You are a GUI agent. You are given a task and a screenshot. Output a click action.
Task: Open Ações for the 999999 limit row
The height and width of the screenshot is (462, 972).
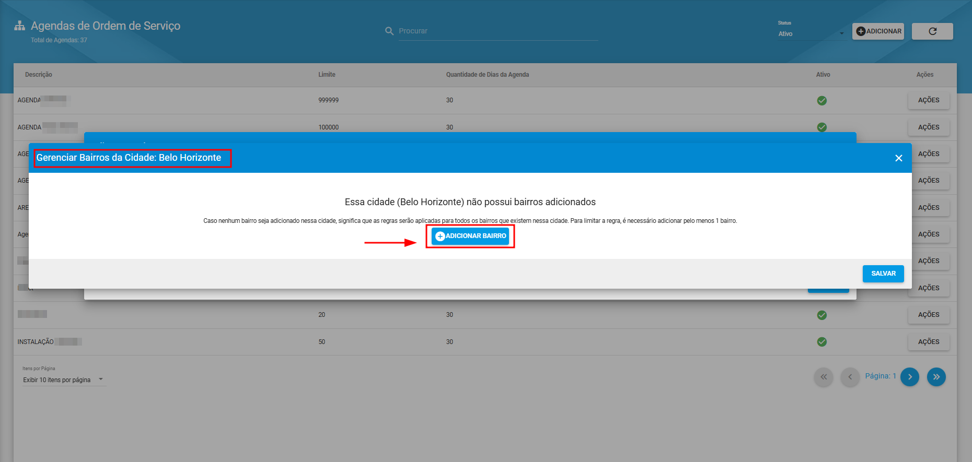click(x=929, y=100)
